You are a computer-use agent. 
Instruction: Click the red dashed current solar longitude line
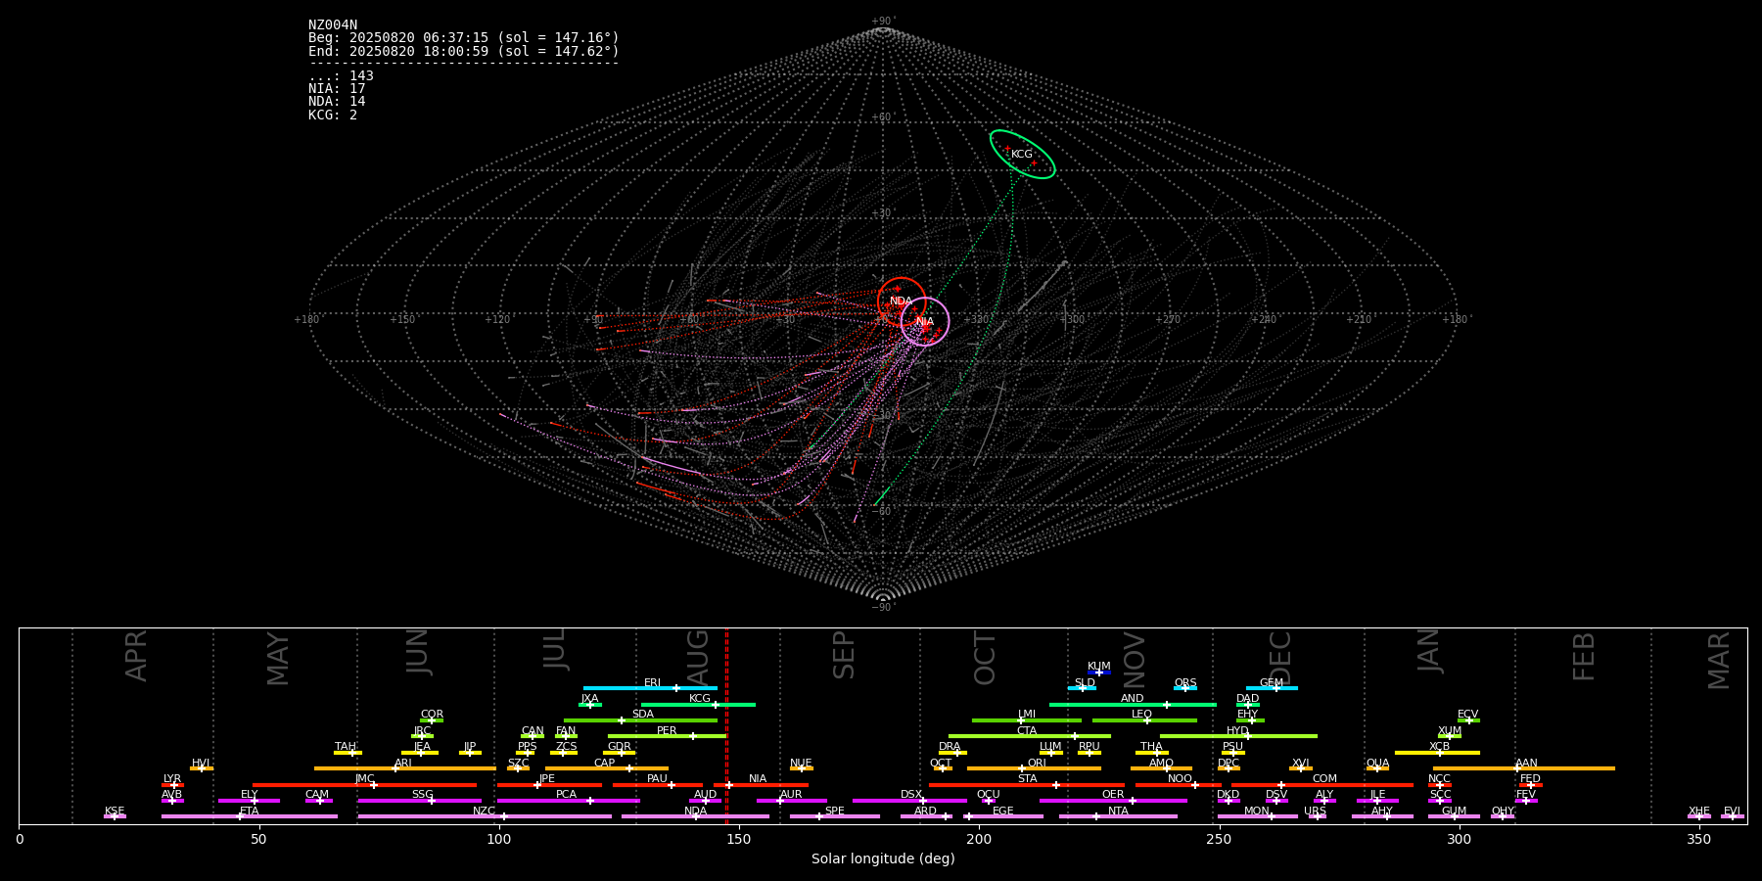726,725
